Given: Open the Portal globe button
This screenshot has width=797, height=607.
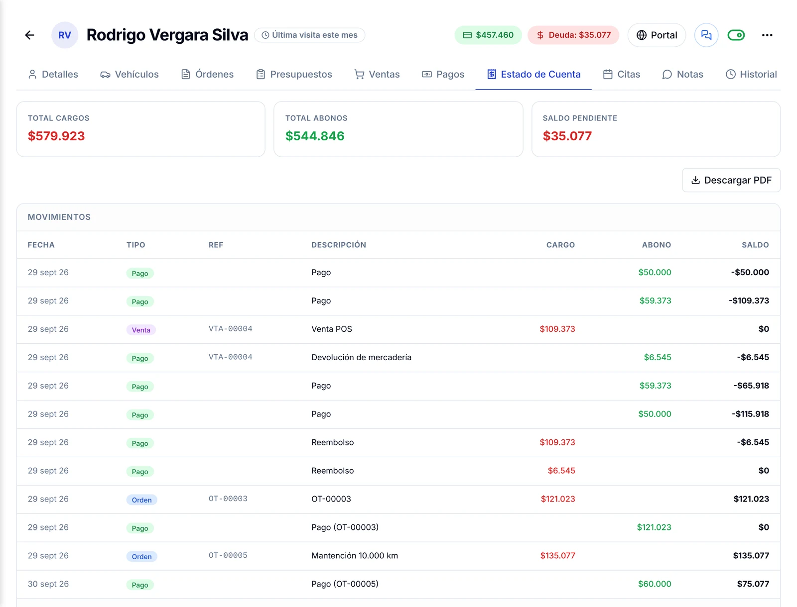Looking at the screenshot, I should click(657, 35).
